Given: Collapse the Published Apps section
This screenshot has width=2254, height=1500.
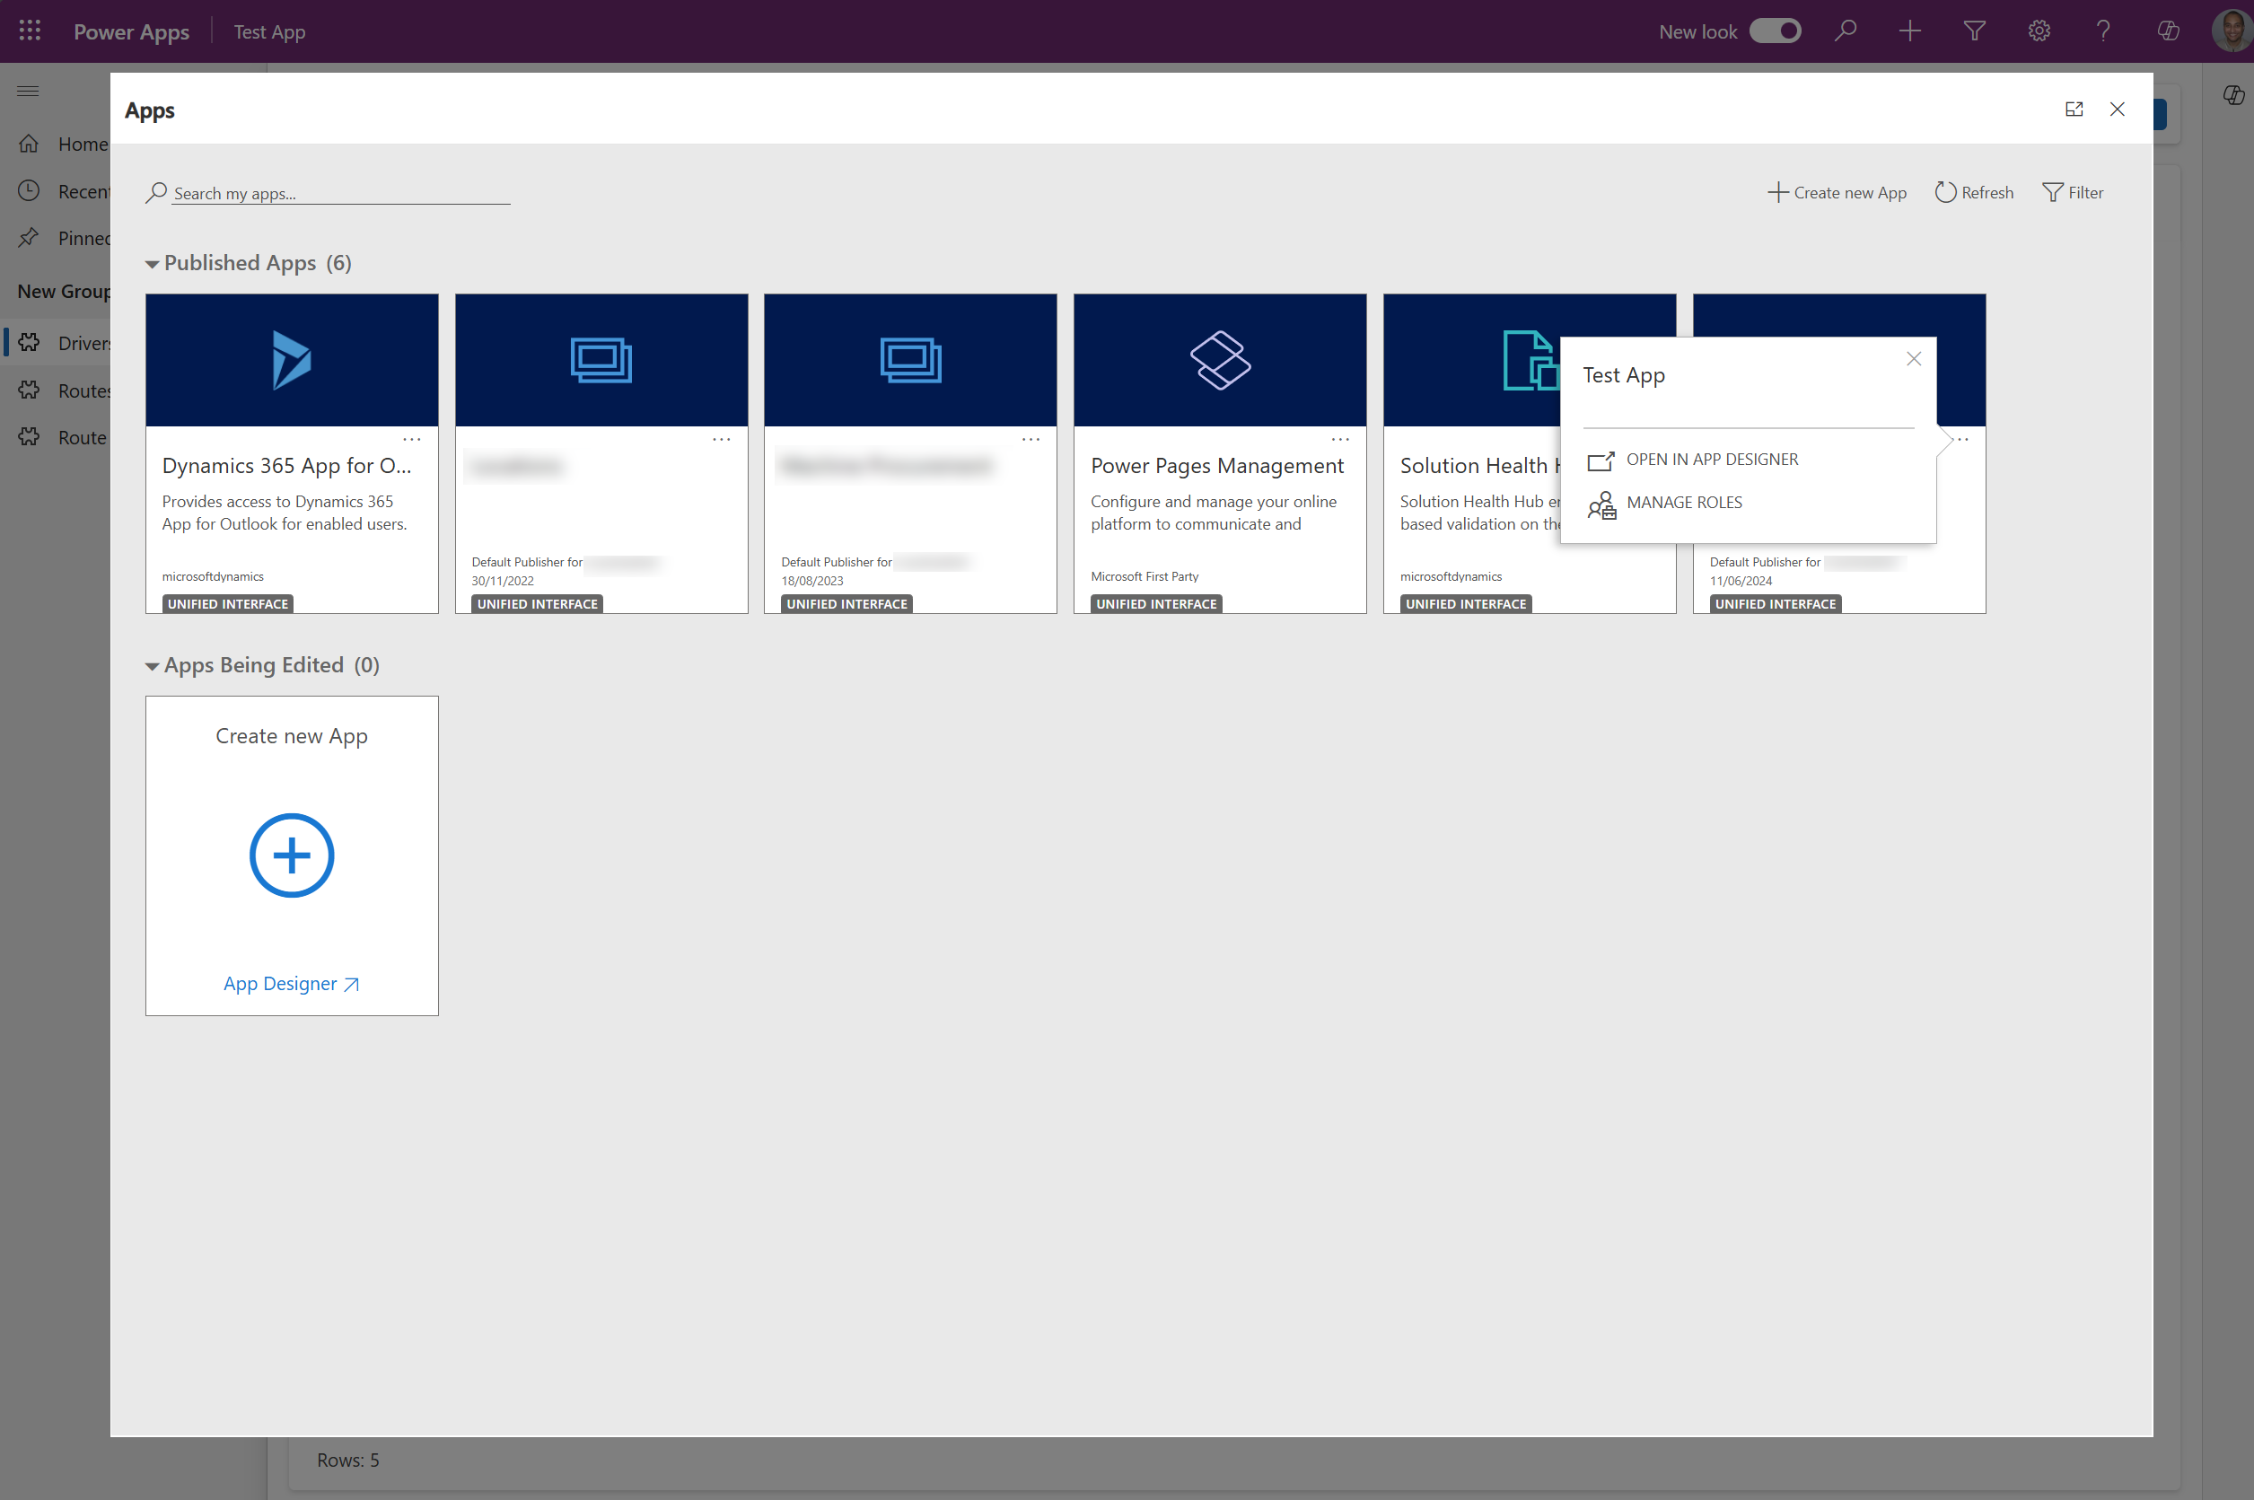Looking at the screenshot, I should click(x=153, y=263).
